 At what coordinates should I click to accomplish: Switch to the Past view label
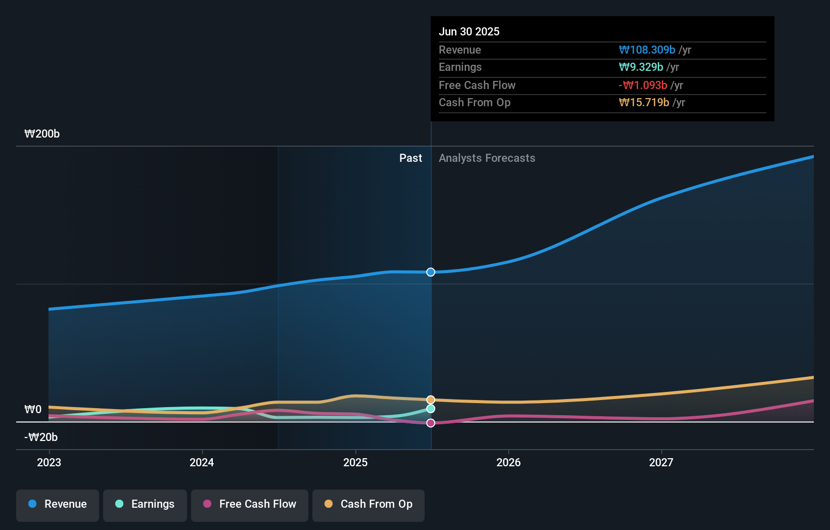click(x=410, y=158)
